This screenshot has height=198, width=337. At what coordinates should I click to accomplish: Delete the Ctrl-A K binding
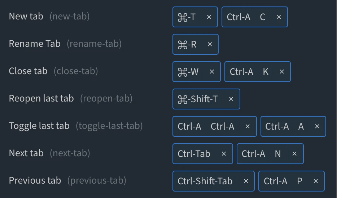[x=282, y=72]
